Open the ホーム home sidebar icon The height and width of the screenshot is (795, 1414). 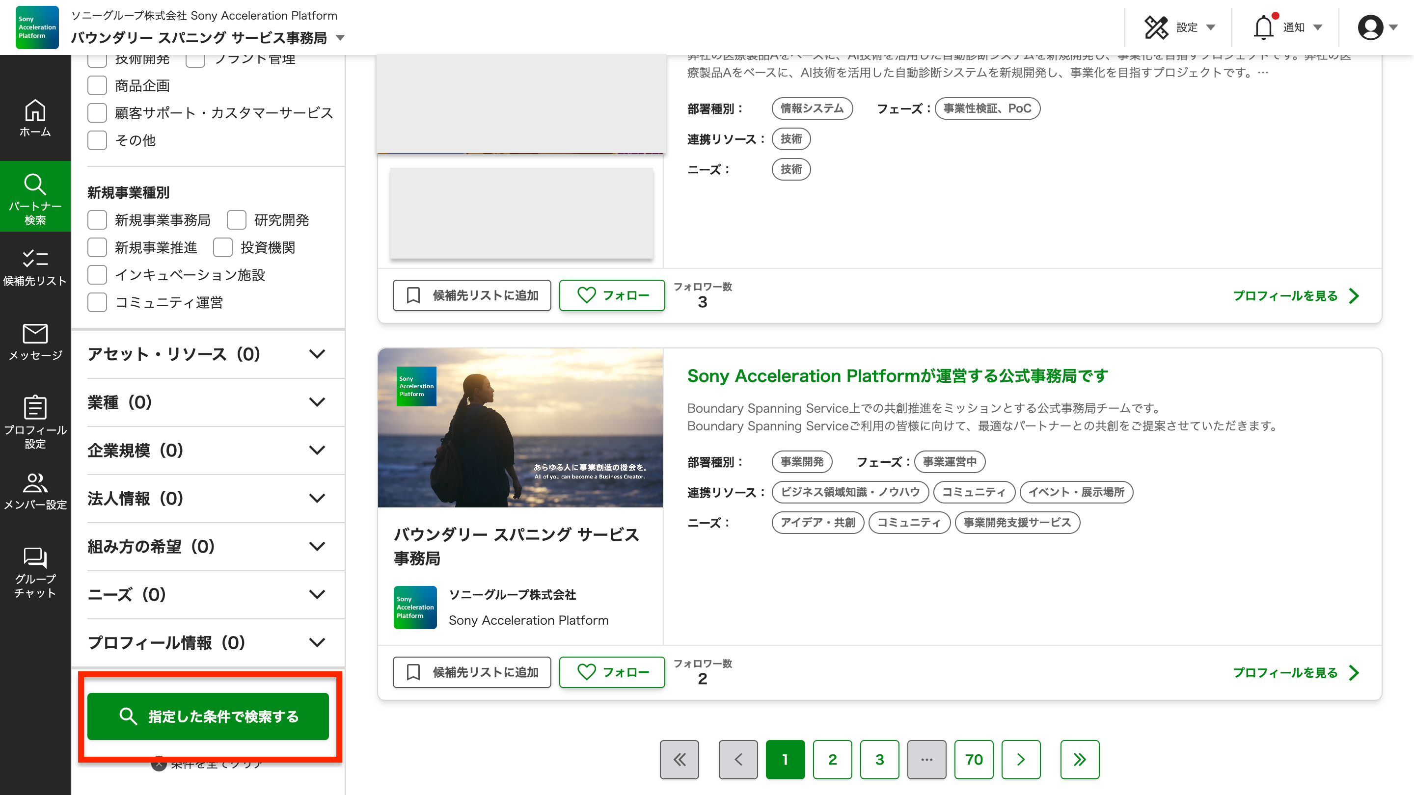35,117
